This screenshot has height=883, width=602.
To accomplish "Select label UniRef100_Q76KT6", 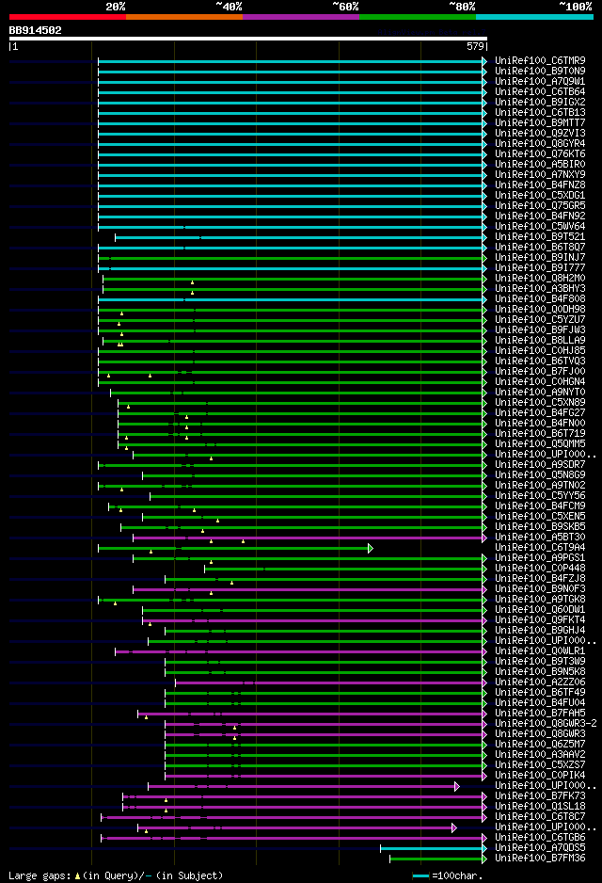I will click(x=540, y=153).
